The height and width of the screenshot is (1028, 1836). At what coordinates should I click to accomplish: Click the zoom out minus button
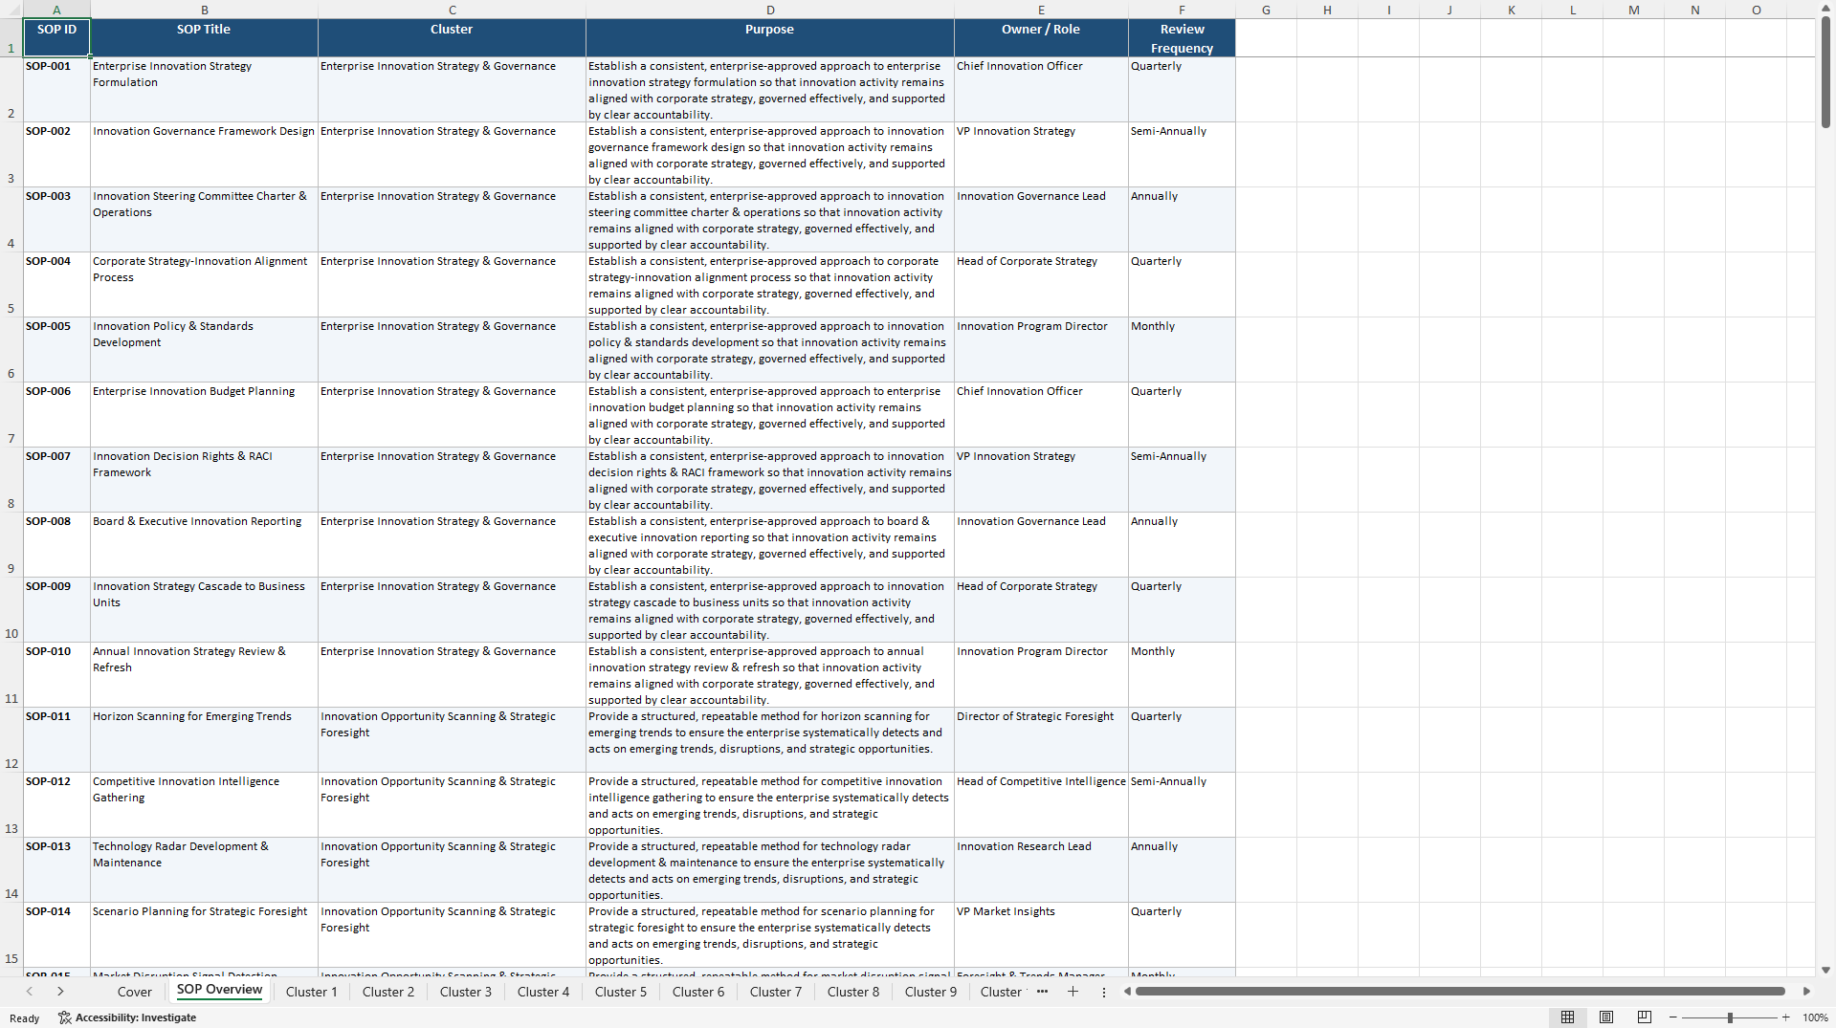point(1673,1017)
